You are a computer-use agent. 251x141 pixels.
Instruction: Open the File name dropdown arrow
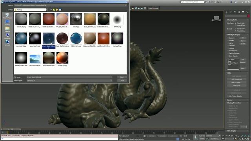point(111,77)
